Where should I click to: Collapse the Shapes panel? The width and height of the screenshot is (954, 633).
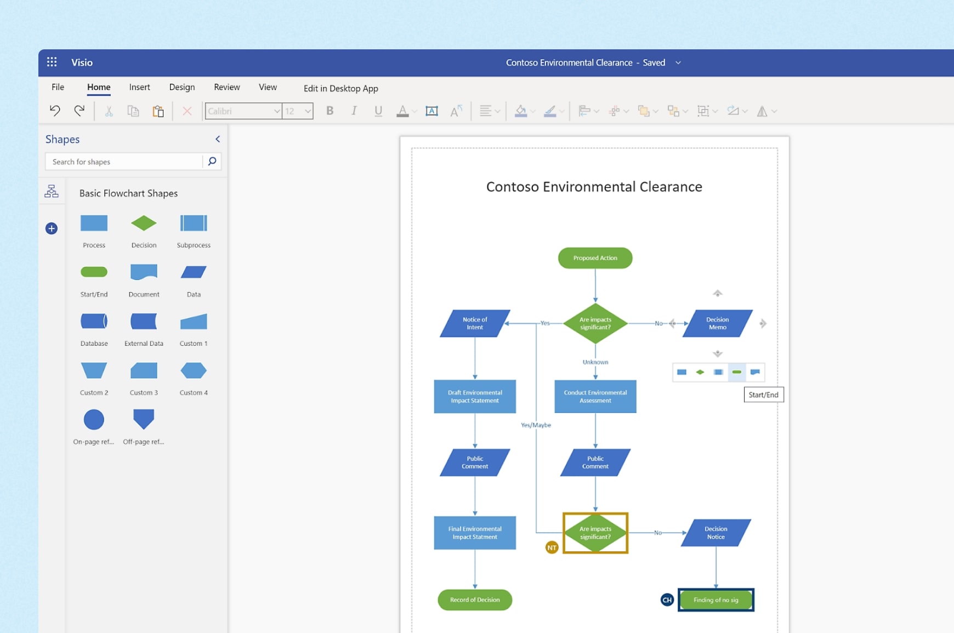tap(218, 139)
